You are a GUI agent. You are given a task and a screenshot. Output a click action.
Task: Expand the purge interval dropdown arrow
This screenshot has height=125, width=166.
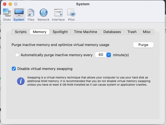[109, 55]
